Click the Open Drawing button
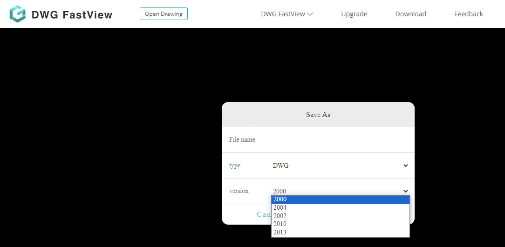 (164, 14)
